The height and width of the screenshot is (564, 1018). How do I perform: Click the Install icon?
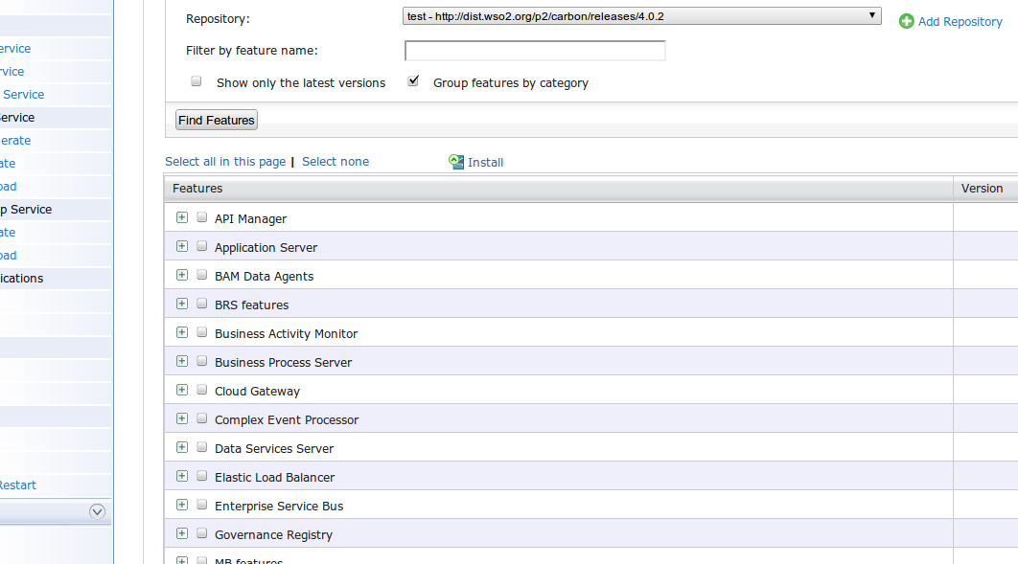click(456, 162)
